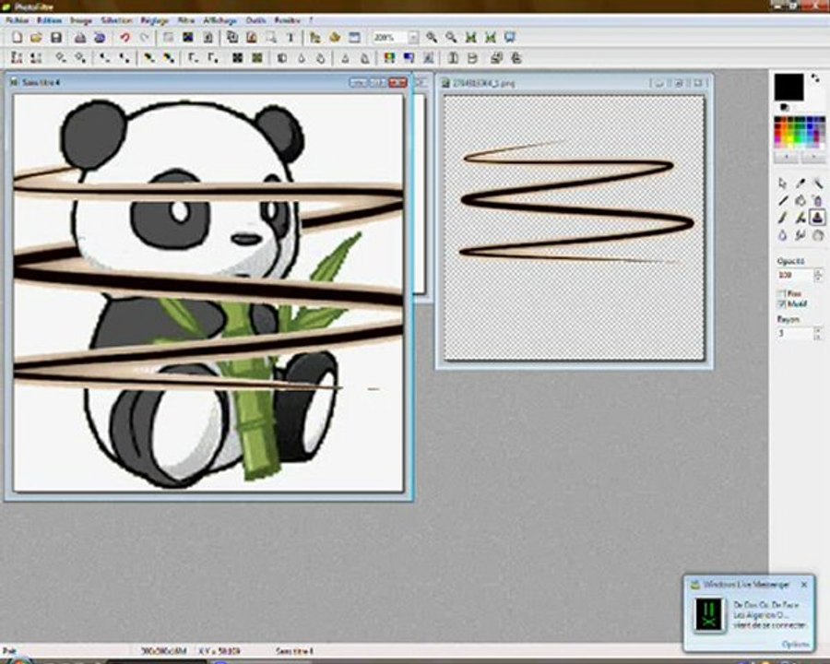The image size is (830, 664).
Task: Increase Rayon with the up stepper
Action: coord(818,330)
